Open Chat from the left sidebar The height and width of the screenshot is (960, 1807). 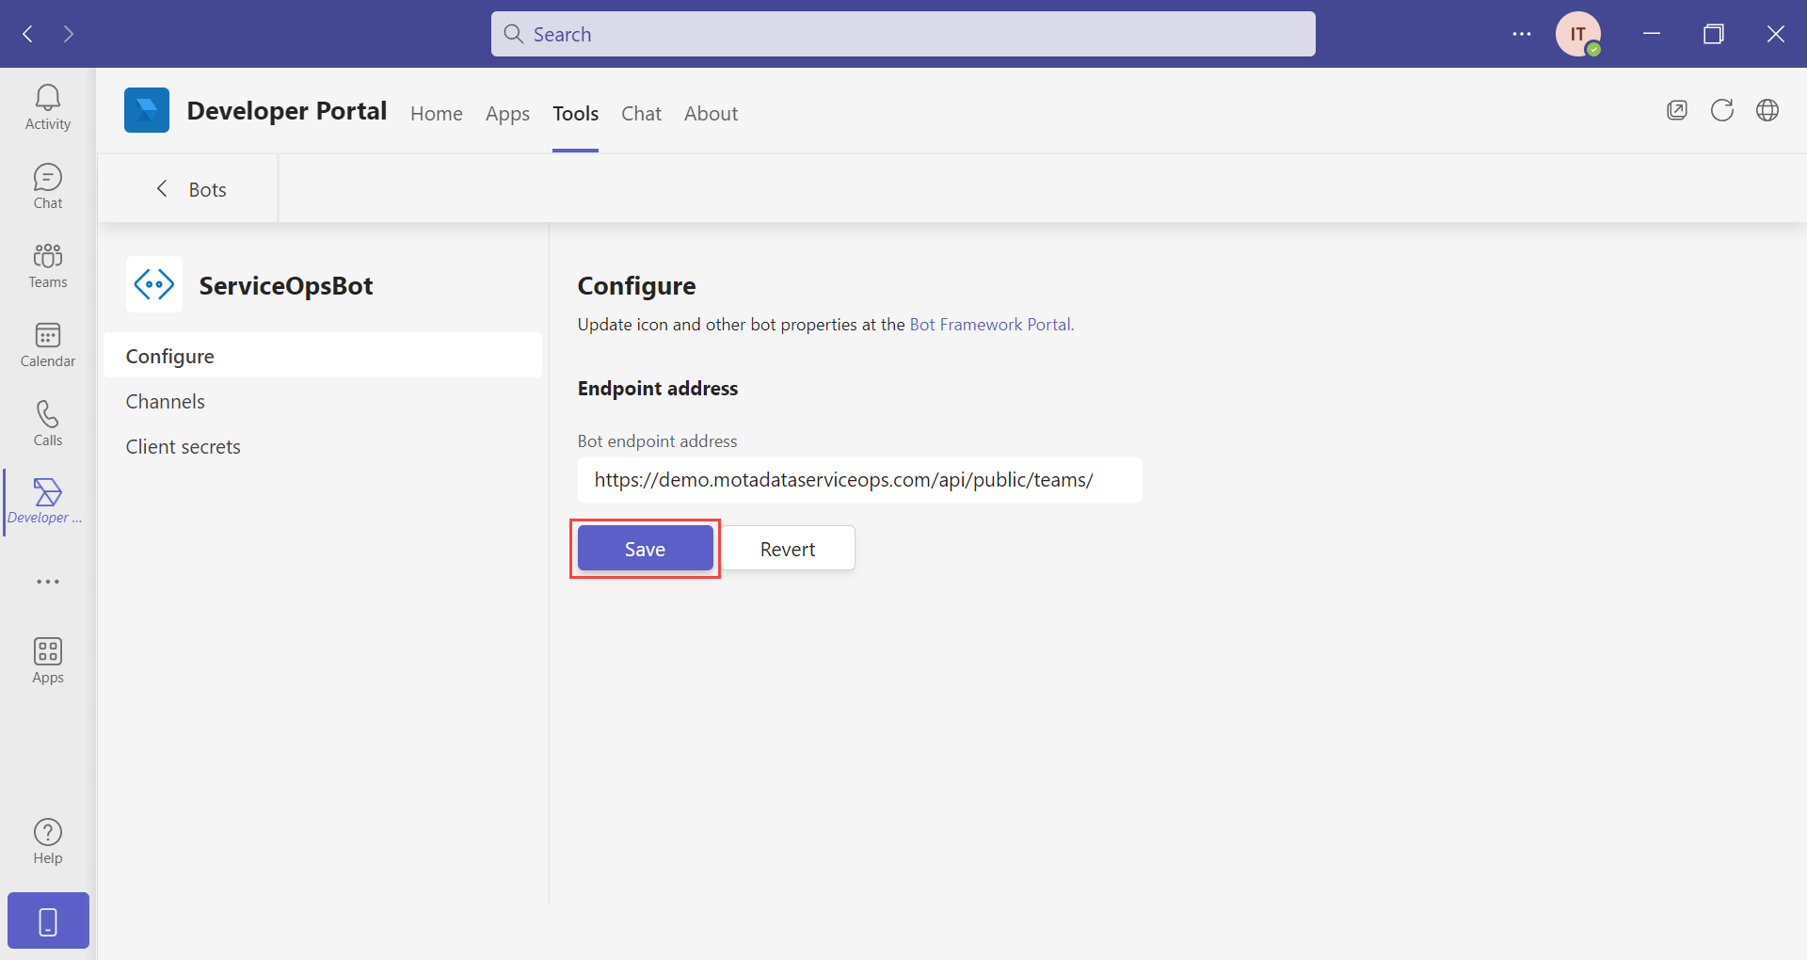[47, 184]
